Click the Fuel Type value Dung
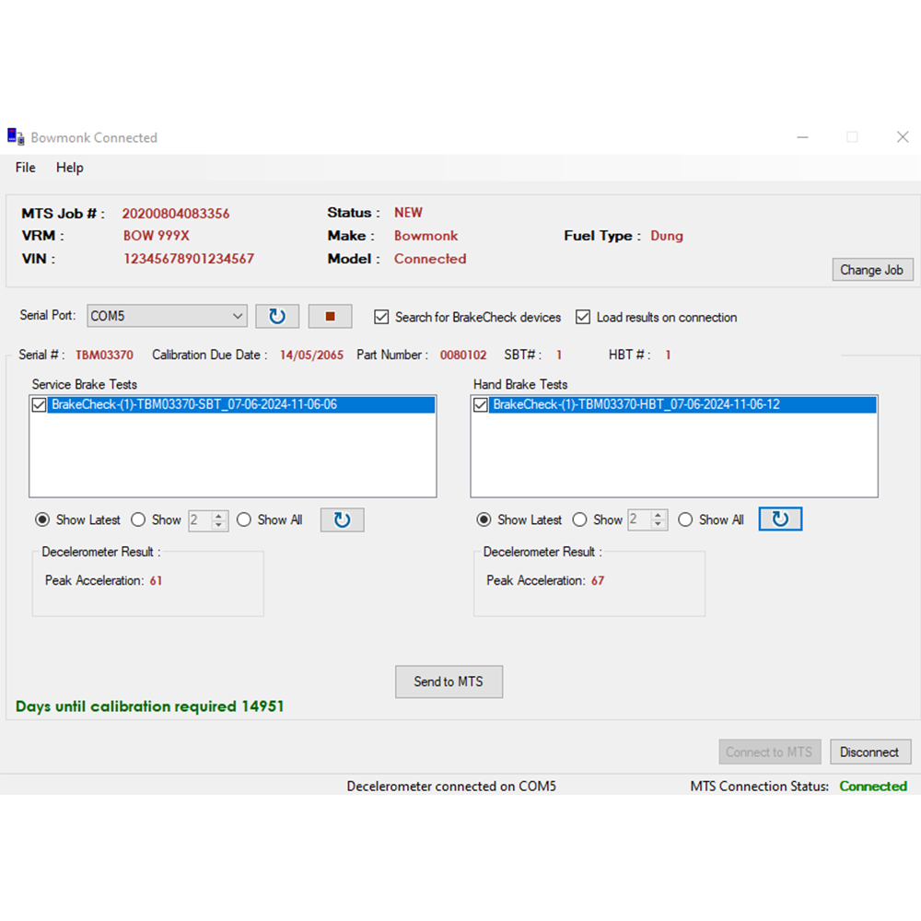This screenshot has height=921, width=921. pyautogui.click(x=667, y=236)
